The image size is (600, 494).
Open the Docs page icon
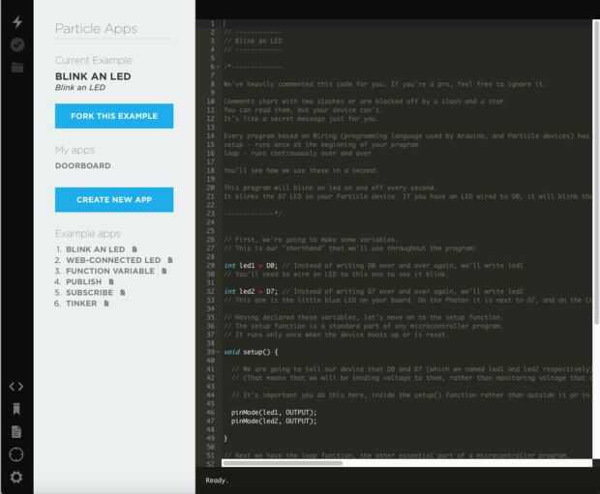16,432
